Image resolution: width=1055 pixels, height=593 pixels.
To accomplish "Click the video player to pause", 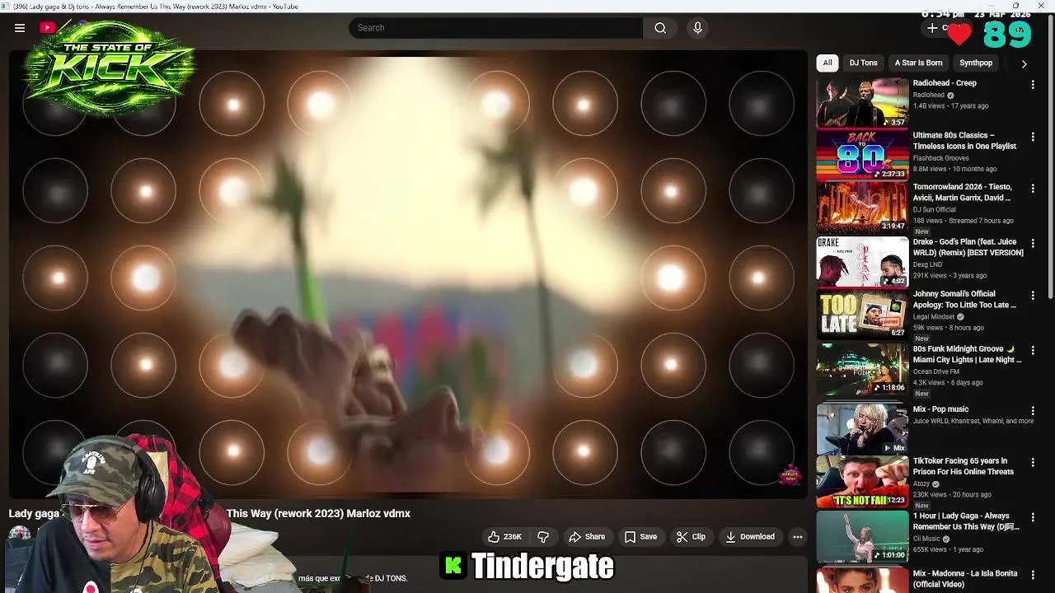I will point(408,274).
